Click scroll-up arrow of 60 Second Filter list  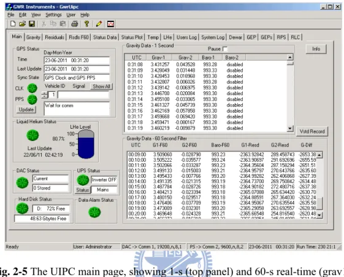[319, 155]
